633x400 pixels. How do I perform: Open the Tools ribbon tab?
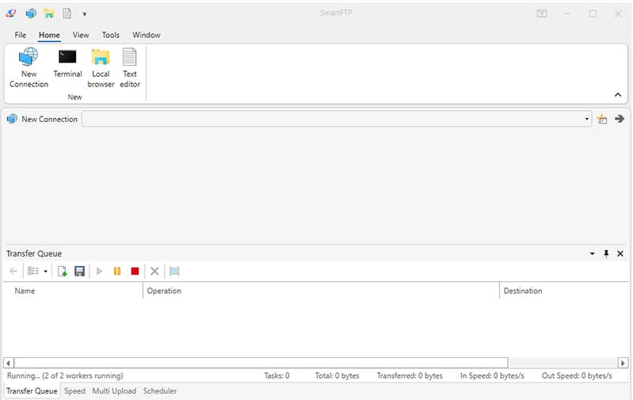tap(111, 35)
